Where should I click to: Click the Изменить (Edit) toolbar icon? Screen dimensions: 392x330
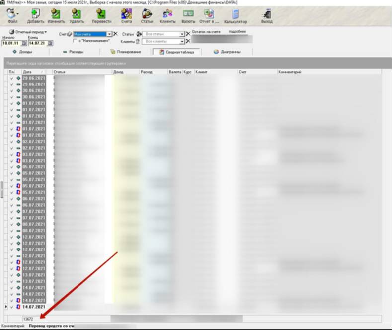tap(56, 15)
